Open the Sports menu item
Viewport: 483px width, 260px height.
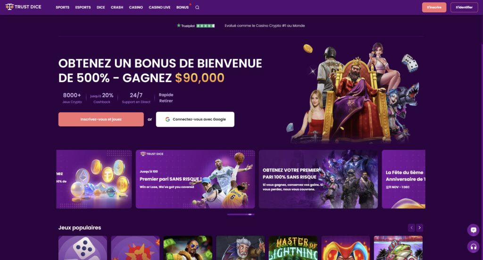[x=63, y=8]
